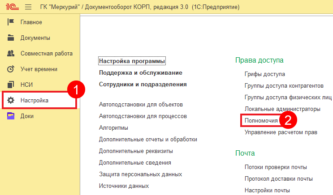333x195 pixels.
Task: Open the Настройка section in sidebar
Action: click(x=35, y=101)
